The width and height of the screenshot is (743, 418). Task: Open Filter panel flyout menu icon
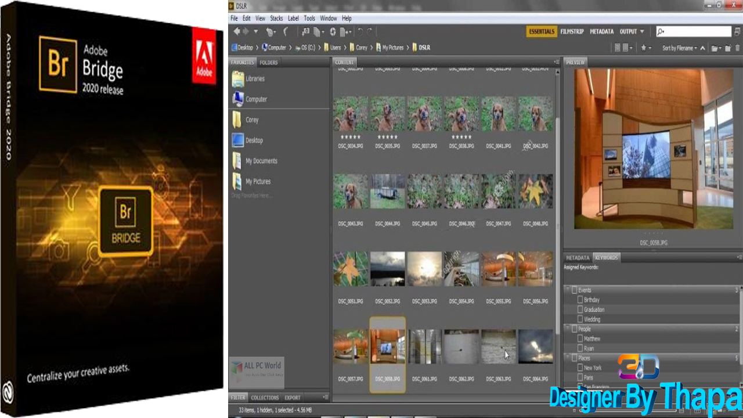tap(327, 398)
